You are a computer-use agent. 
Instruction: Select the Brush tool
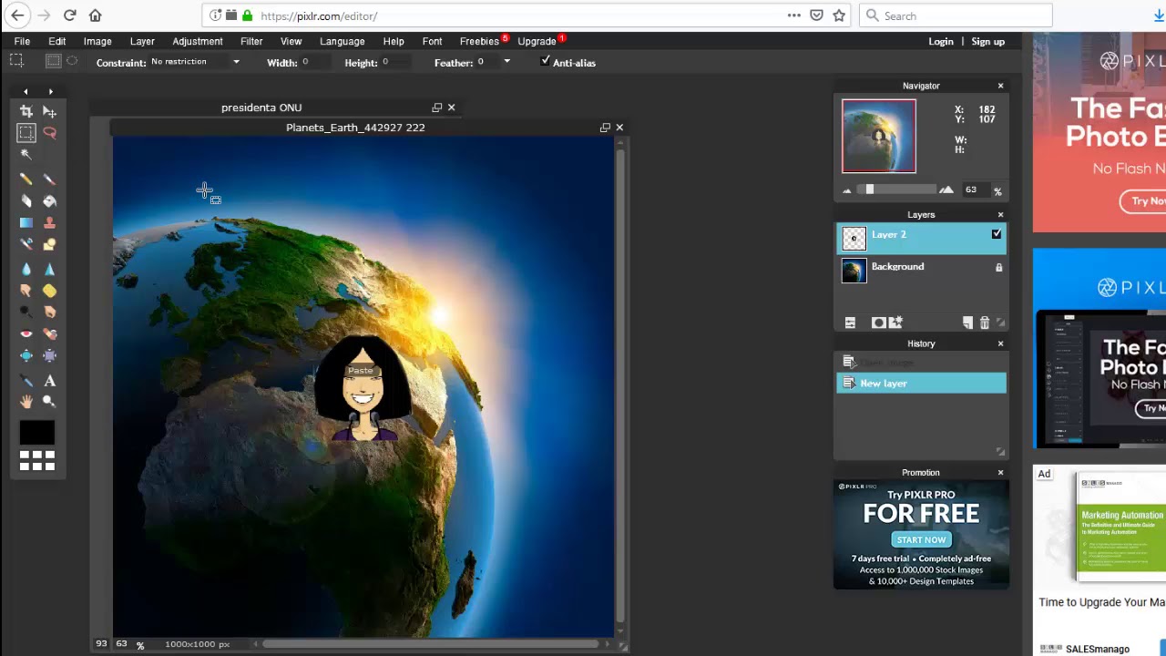point(49,179)
